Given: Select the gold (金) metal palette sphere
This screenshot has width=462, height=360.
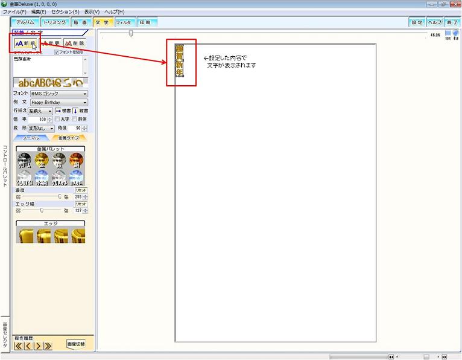Looking at the screenshot, I should tap(42, 161).
